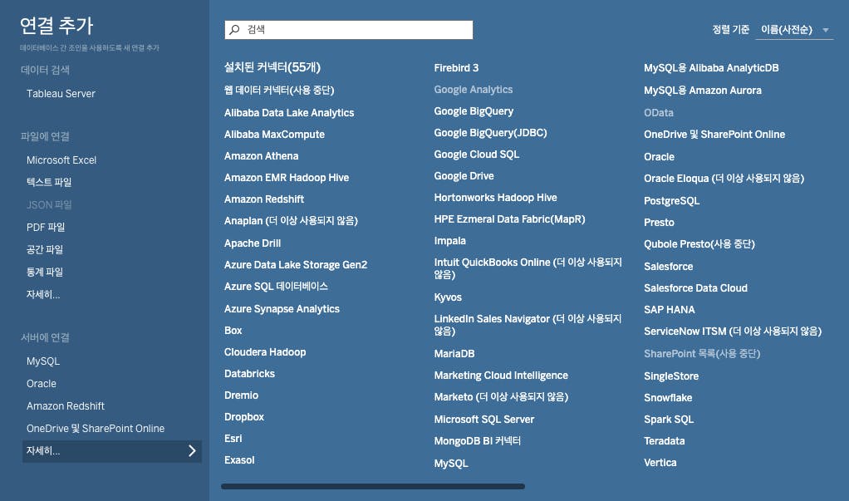Select the Box connector
Image resolution: width=849 pixels, height=501 pixels.
[233, 331]
